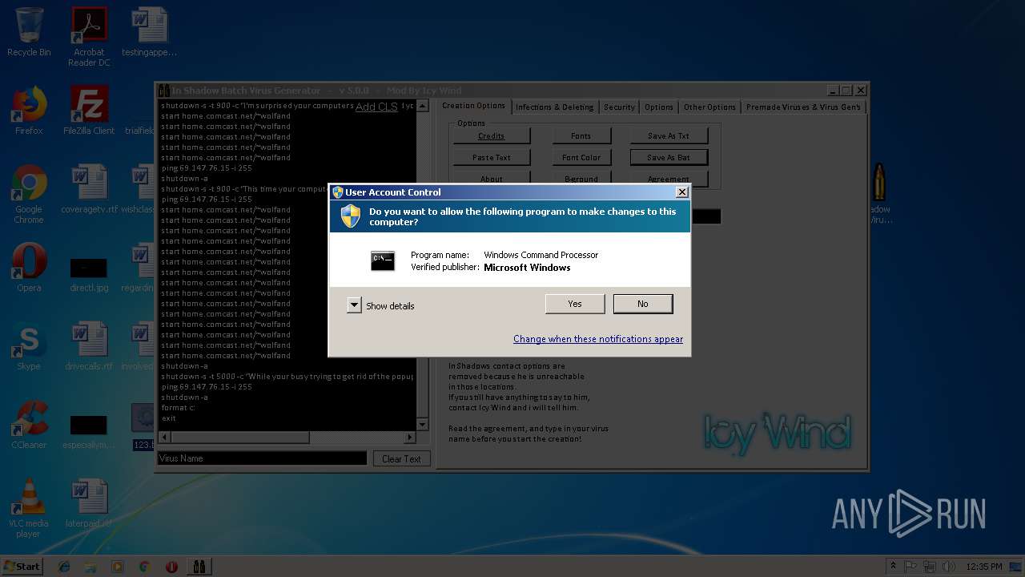The height and width of the screenshot is (577, 1025).
Task: Open the Other Options tab
Action: coord(709,107)
